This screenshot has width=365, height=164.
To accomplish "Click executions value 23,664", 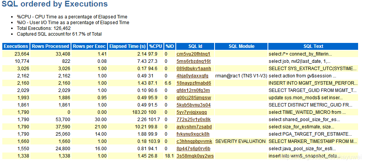I will tap(21, 54).
